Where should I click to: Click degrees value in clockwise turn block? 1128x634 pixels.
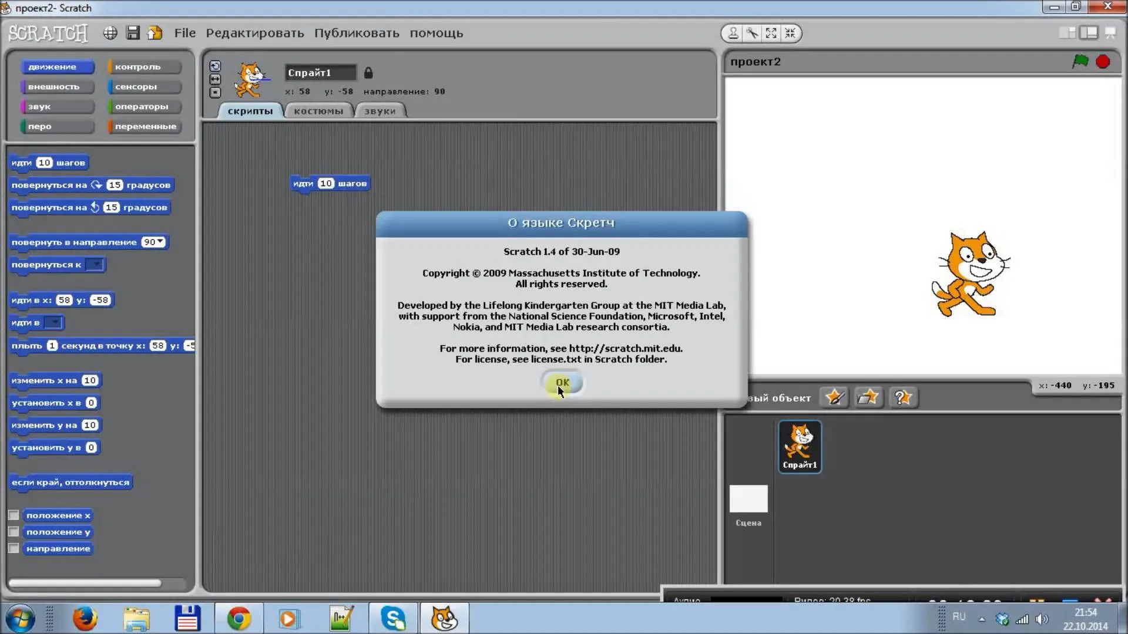click(x=115, y=185)
